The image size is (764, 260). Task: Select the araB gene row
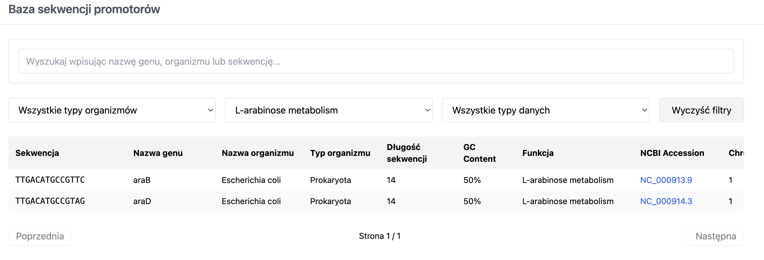376,180
